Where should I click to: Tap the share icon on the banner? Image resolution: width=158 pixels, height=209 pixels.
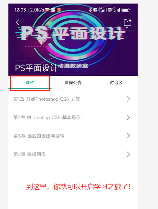pyautogui.click(x=128, y=22)
